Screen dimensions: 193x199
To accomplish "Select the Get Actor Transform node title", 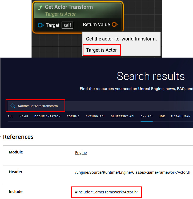I will coord(69,7).
